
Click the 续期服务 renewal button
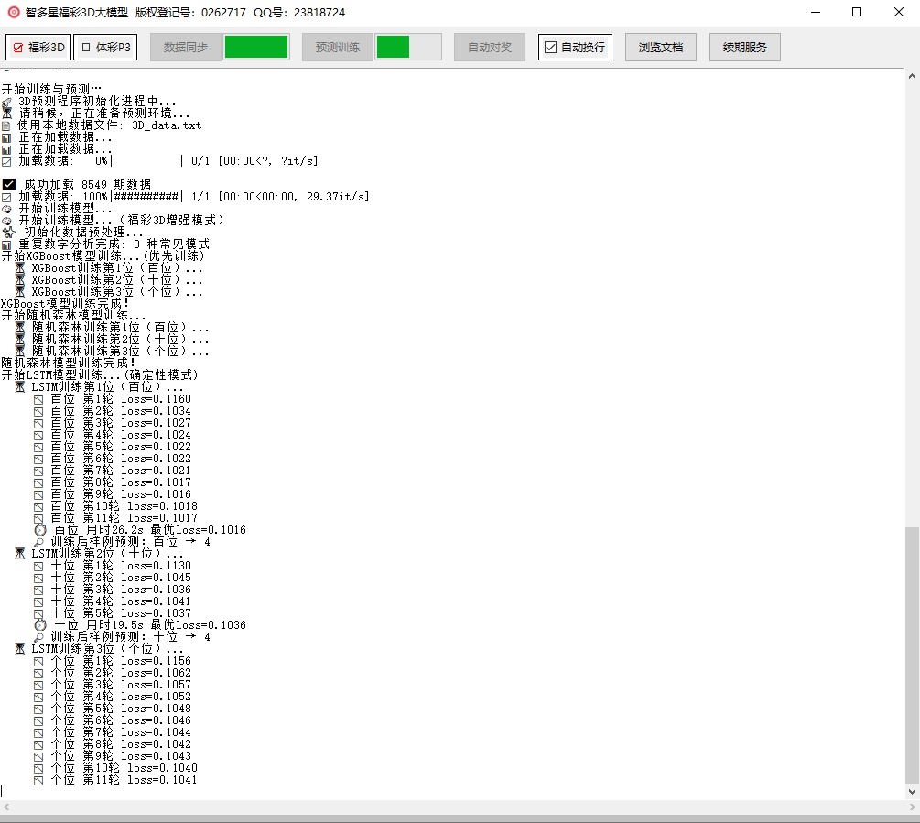(744, 48)
